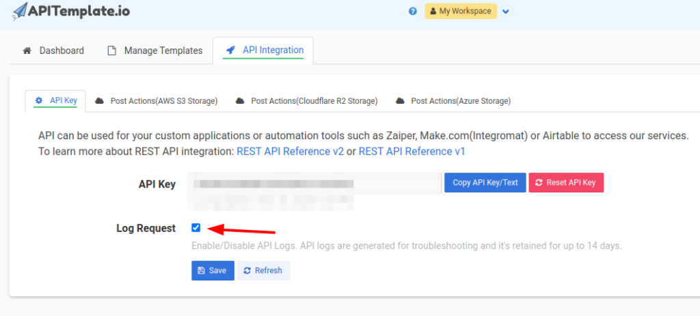Open the REST API Reference v1 link

(x=412, y=152)
